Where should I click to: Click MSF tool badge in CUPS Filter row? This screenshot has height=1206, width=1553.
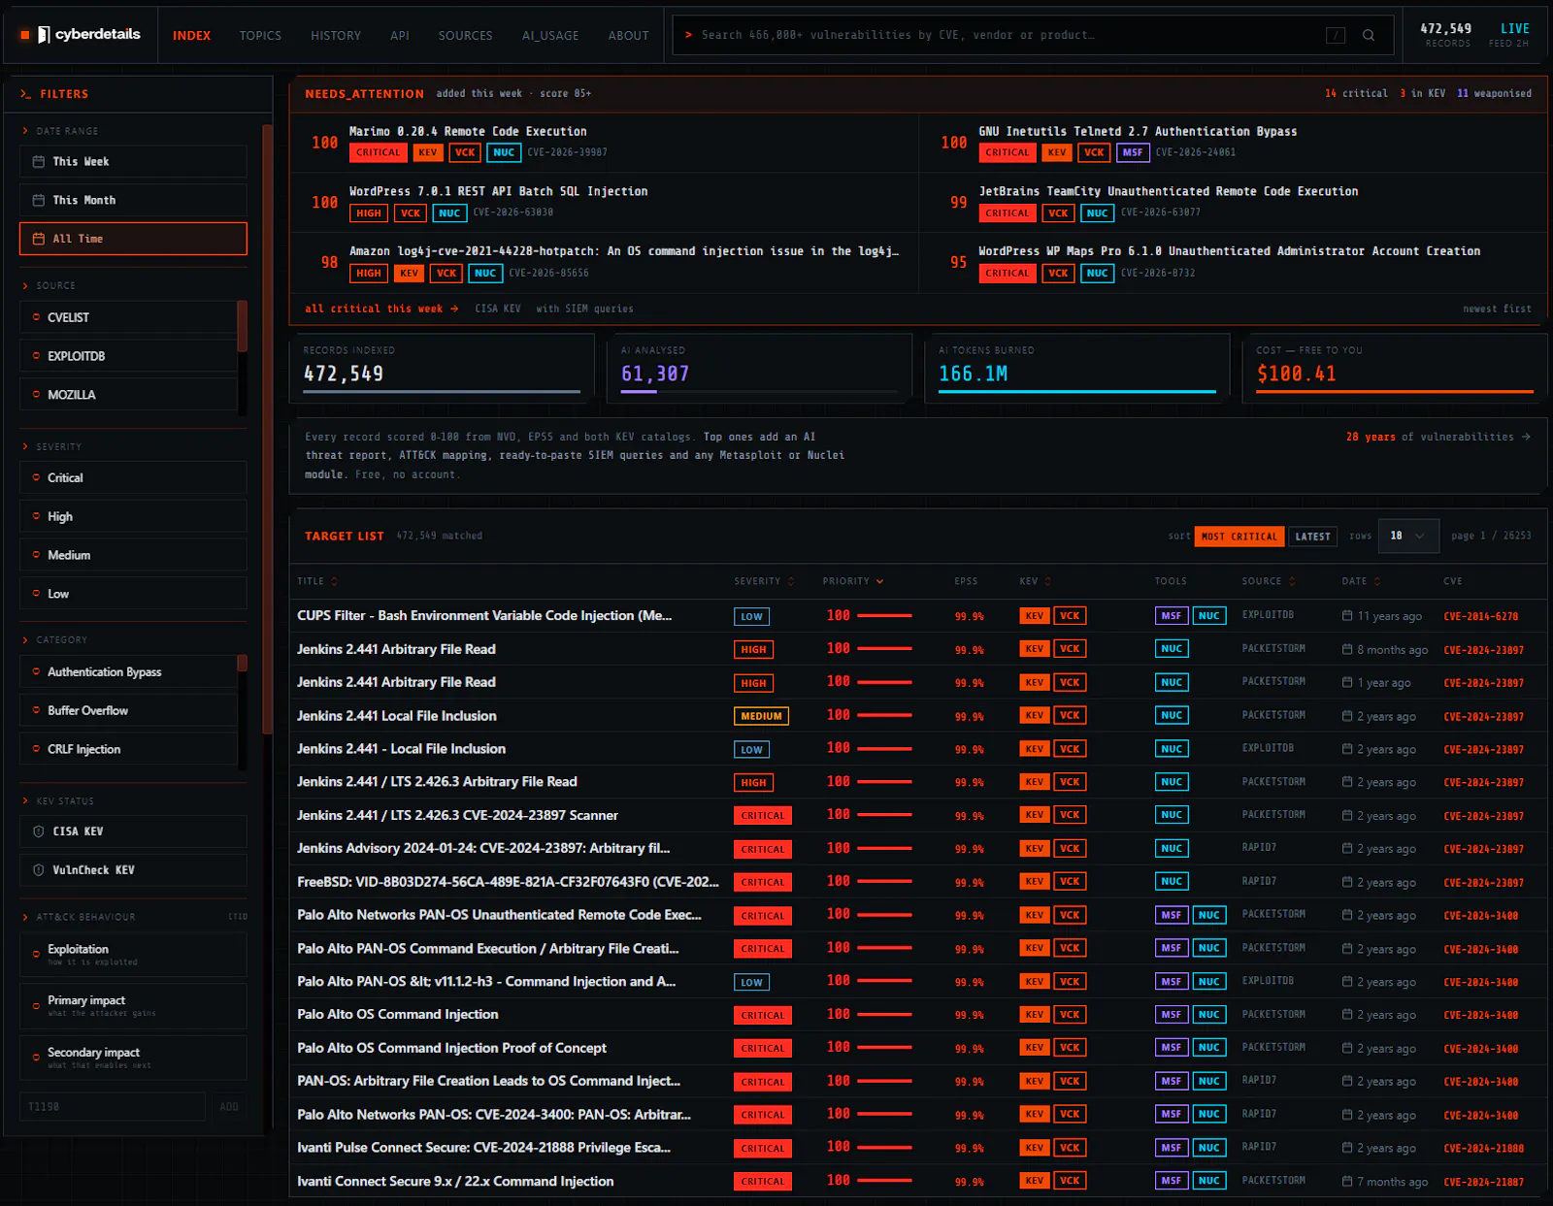pyautogui.click(x=1172, y=615)
